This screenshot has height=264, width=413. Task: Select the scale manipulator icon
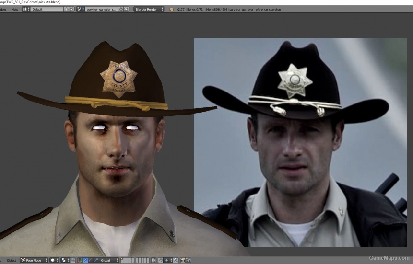[x=96, y=260]
